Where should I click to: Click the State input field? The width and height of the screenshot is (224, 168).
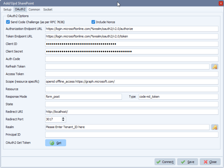(x=132, y=104)
